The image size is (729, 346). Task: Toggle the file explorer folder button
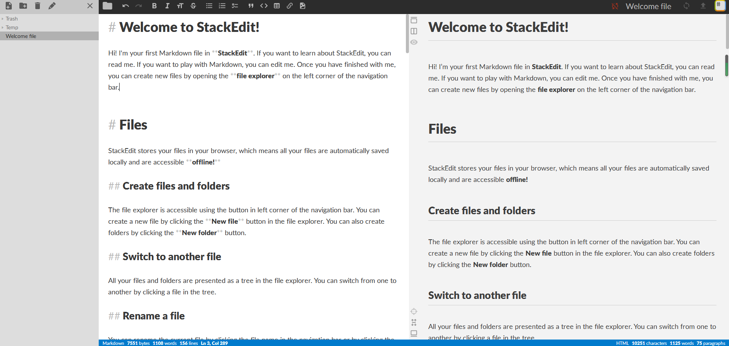tap(107, 6)
